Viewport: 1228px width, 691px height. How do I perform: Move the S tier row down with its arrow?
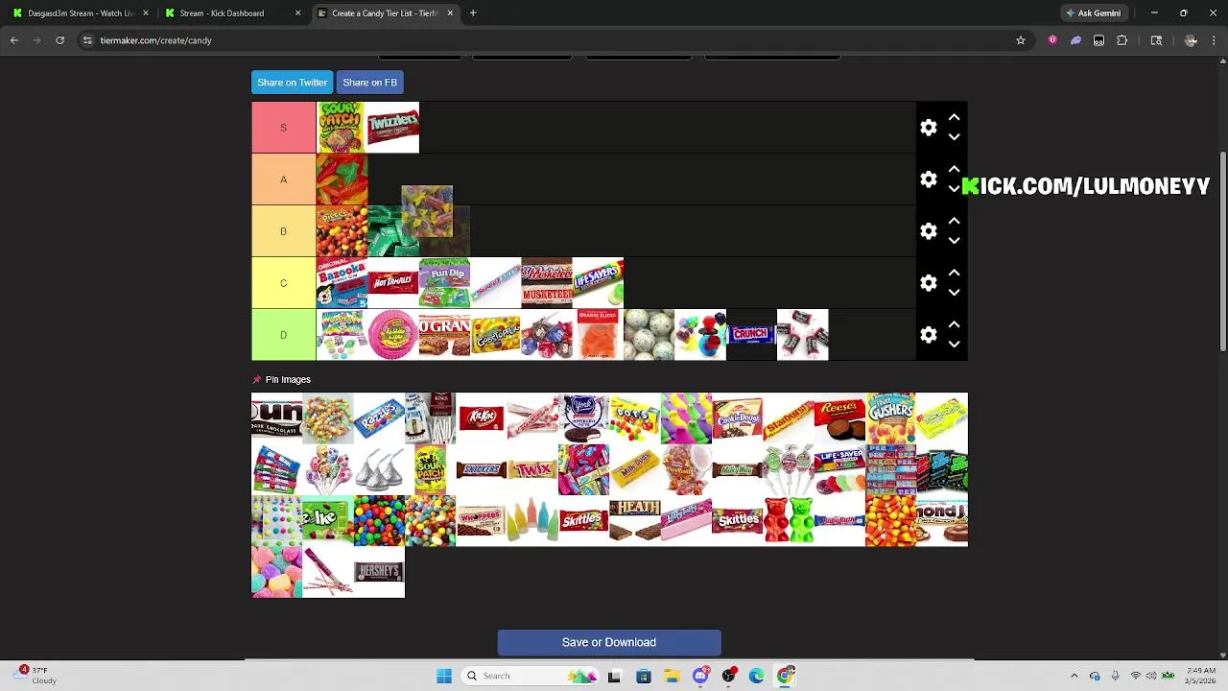[954, 137]
